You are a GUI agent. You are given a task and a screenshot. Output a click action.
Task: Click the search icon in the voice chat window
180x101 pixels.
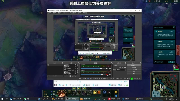[80, 81]
